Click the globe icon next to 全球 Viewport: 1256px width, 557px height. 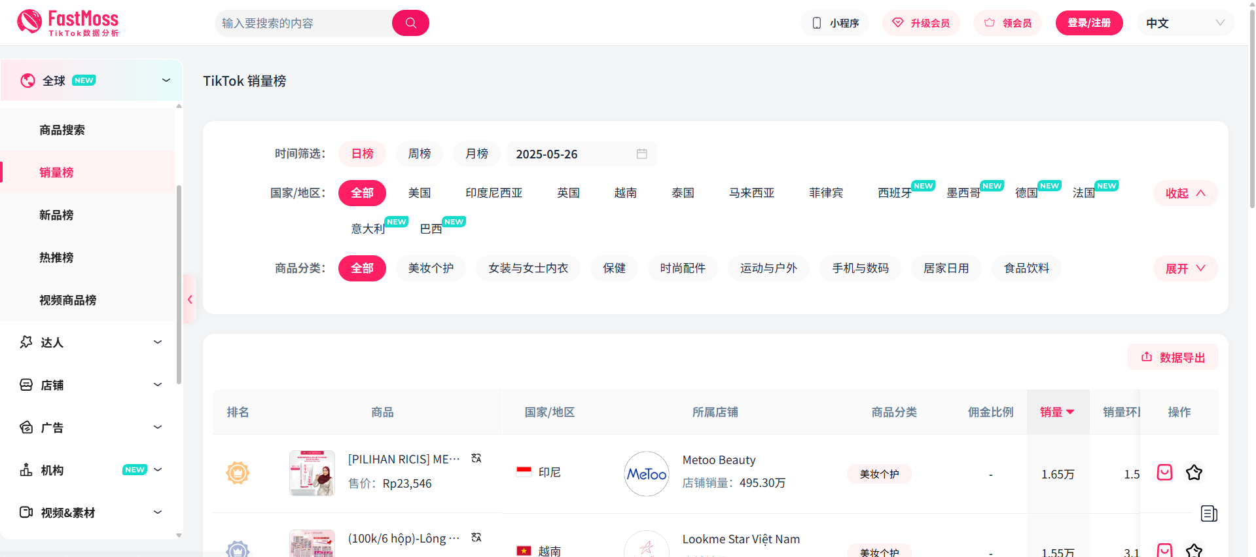27,81
